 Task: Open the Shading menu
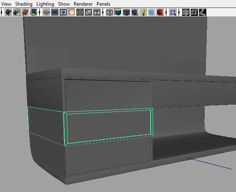[x=24, y=4]
